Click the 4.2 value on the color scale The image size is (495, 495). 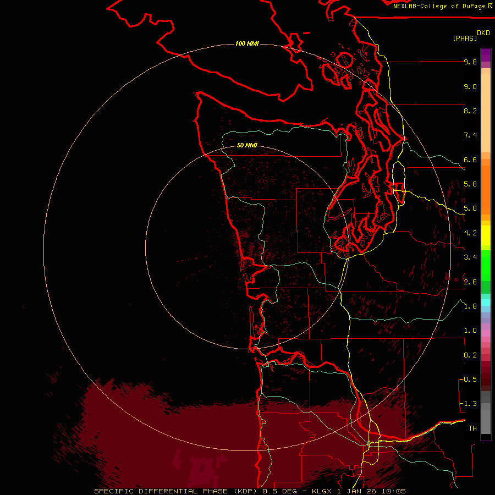470,233
